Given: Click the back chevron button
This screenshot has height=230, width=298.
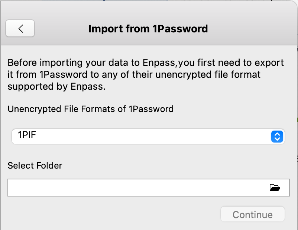Looking at the screenshot, I should (20, 29).
